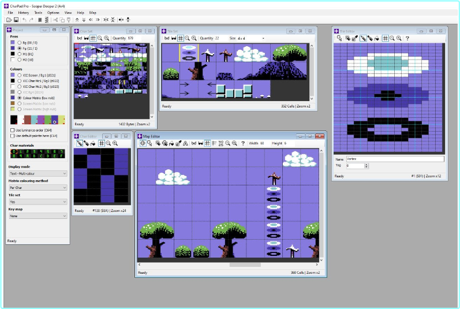
Task: Select VIC Screen / Bg1 colour
Action: [20, 75]
